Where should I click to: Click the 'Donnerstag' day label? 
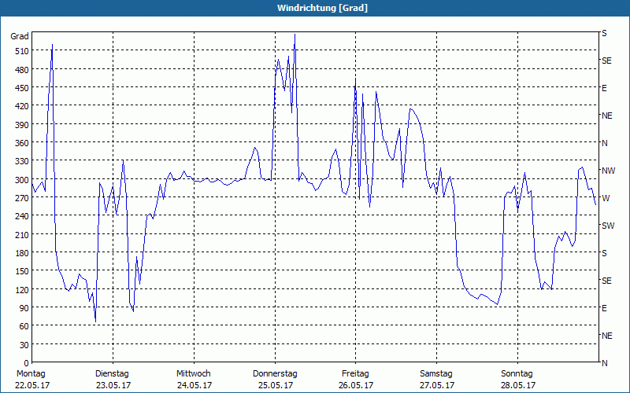(275, 374)
